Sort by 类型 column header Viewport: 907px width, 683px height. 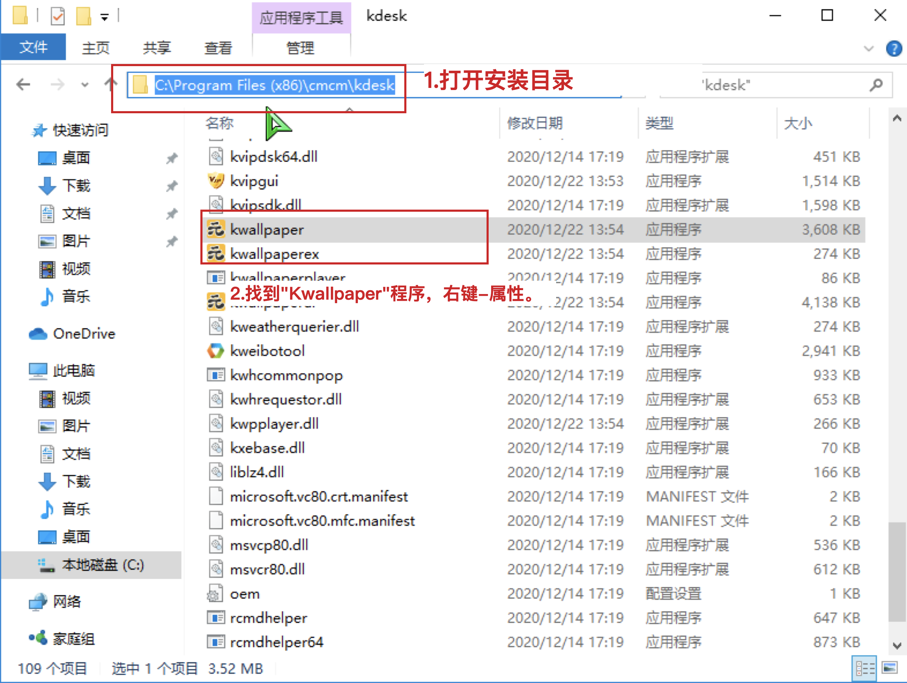click(x=660, y=123)
